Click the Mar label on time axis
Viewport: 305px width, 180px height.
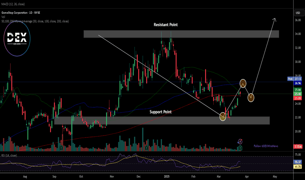coord(219,176)
